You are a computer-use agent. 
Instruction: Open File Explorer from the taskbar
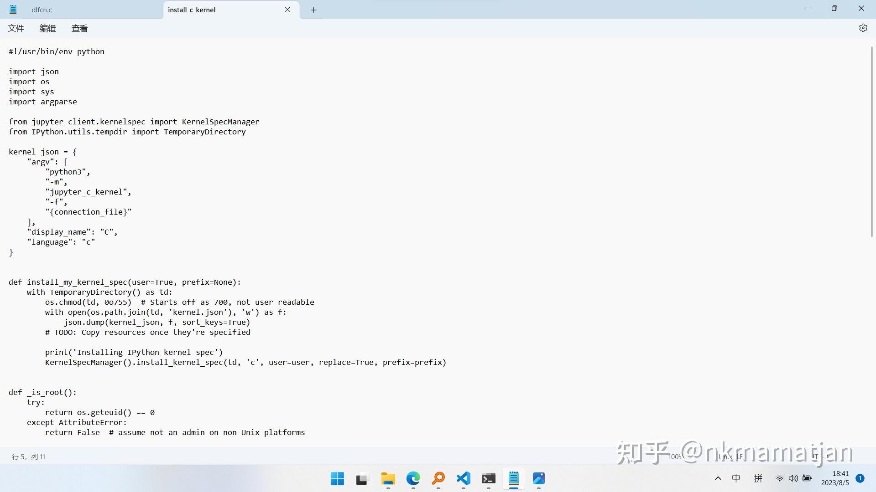387,479
